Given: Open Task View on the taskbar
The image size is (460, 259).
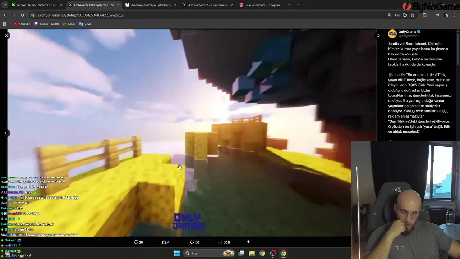Looking at the screenshot, I should click(x=241, y=253).
